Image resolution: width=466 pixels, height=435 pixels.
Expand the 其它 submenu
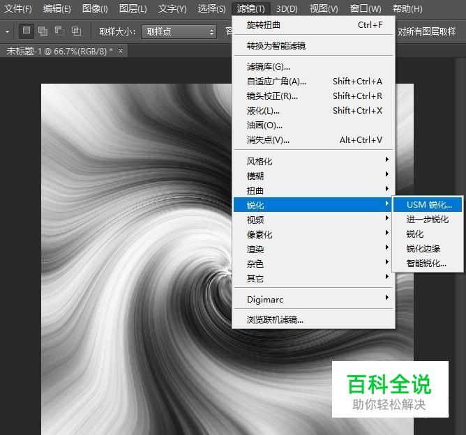coord(313,278)
